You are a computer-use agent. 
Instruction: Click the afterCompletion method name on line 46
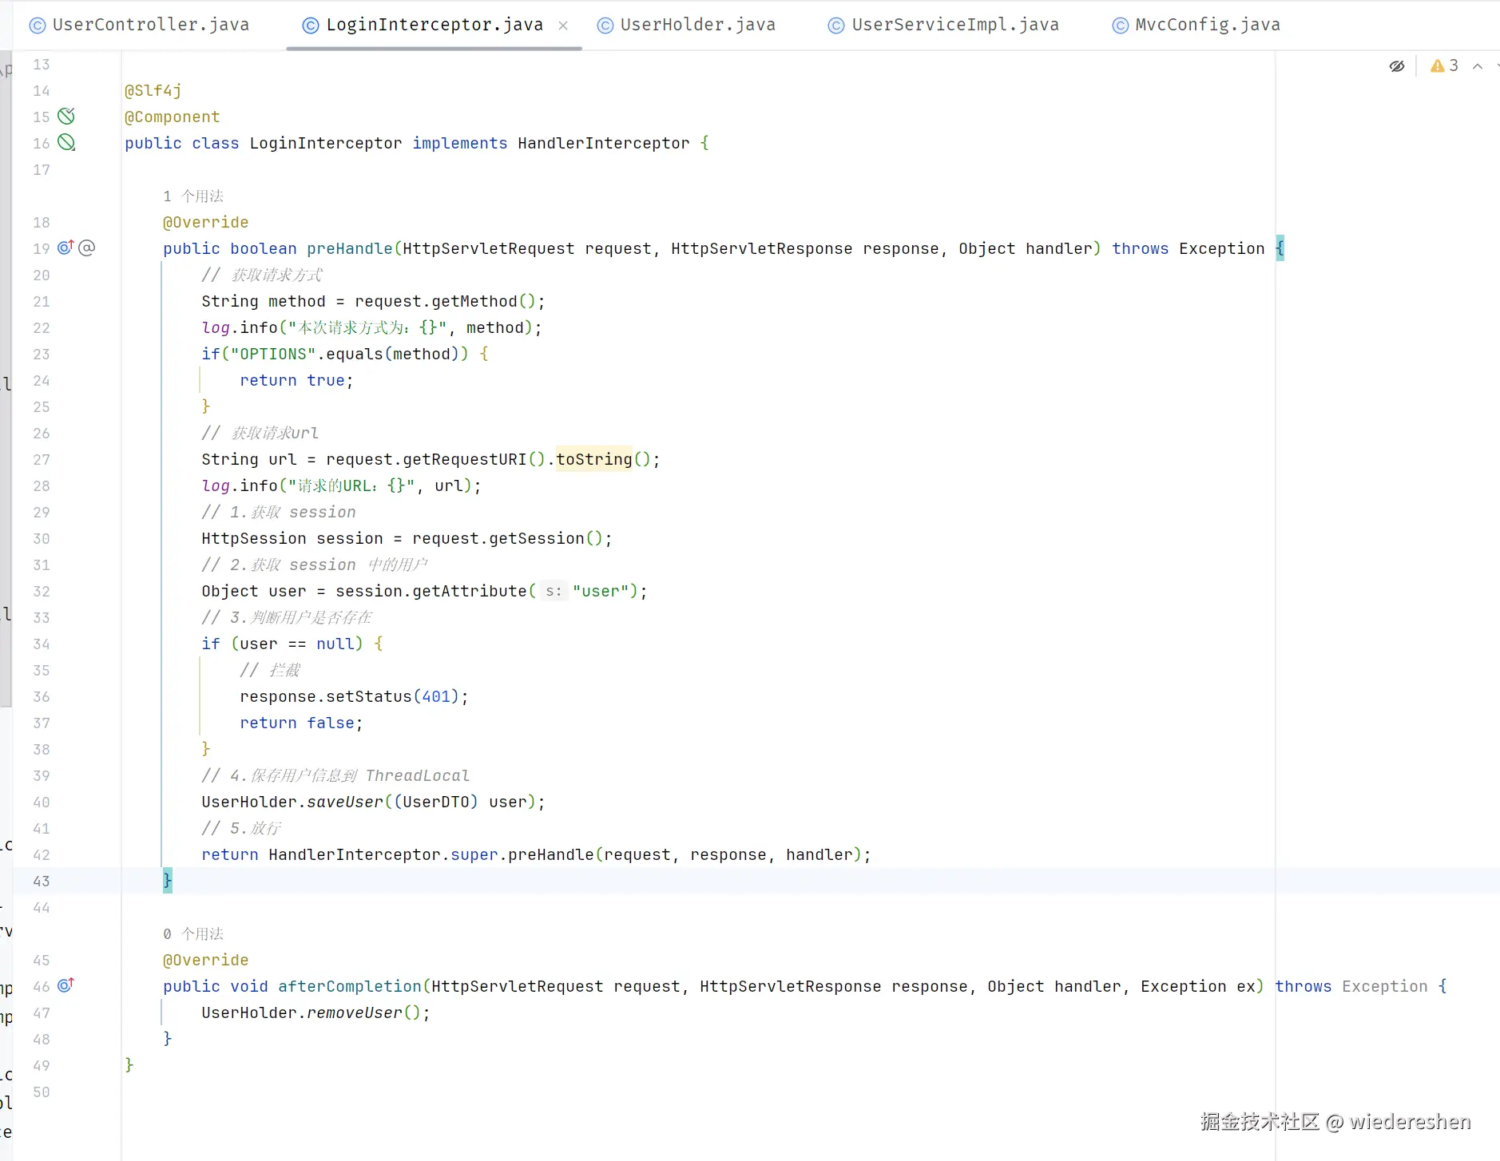(x=350, y=986)
